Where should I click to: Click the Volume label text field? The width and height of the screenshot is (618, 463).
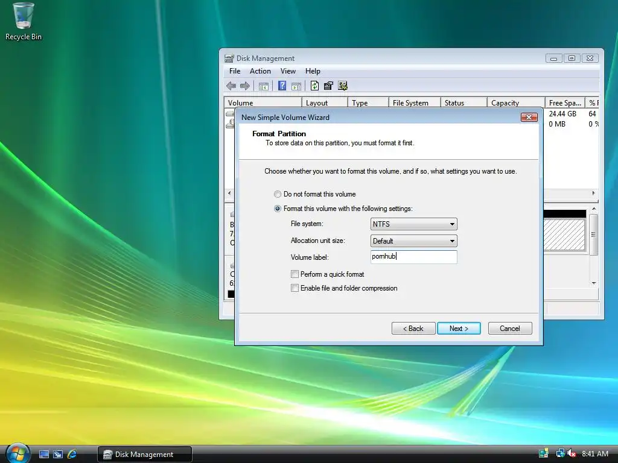(x=414, y=257)
